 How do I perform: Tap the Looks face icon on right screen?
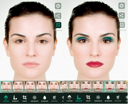click(x=69, y=98)
